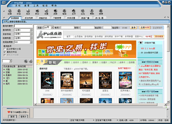Open the 目标号码 dropdown
The width and height of the screenshot is (172, 124).
[x=31, y=34]
